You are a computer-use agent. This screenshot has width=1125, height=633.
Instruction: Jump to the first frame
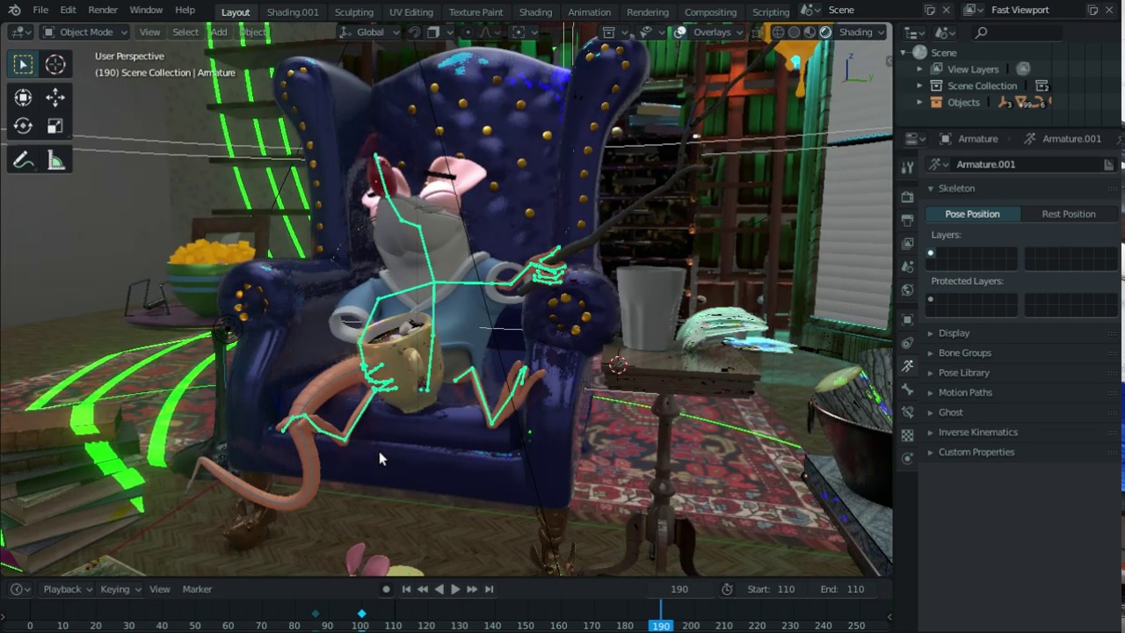(406, 589)
